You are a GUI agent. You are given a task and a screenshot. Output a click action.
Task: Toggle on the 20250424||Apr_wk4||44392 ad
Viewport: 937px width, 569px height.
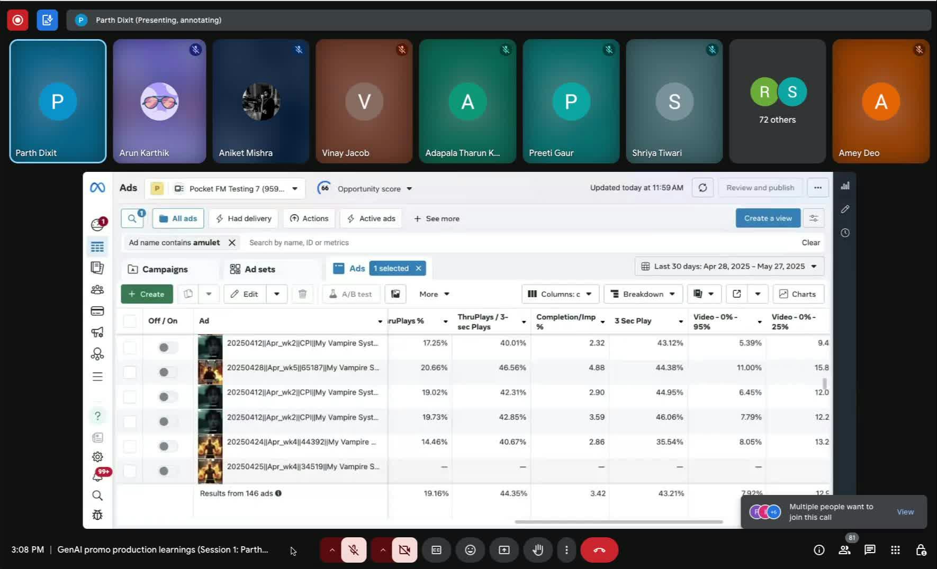point(167,446)
